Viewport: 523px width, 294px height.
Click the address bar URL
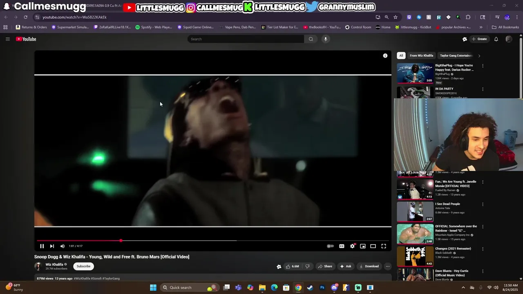74,17
